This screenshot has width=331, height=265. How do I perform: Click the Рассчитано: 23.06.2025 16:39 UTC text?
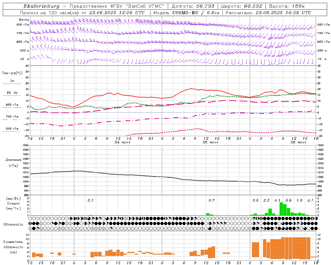[268, 13]
